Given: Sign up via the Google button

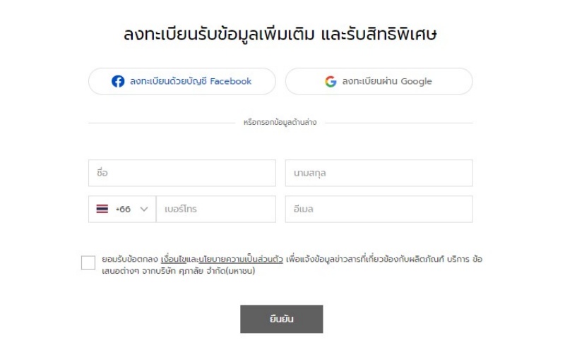Looking at the screenshot, I should point(379,81).
